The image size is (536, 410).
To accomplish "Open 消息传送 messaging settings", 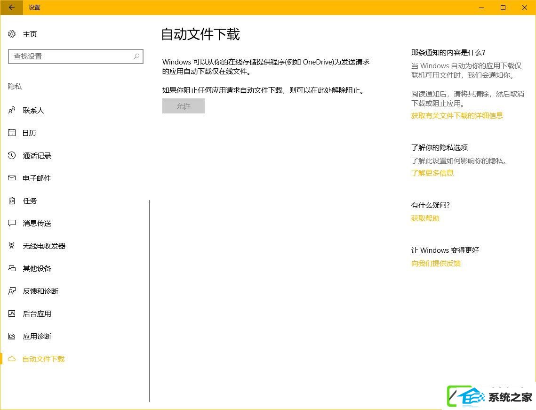I will [x=37, y=223].
